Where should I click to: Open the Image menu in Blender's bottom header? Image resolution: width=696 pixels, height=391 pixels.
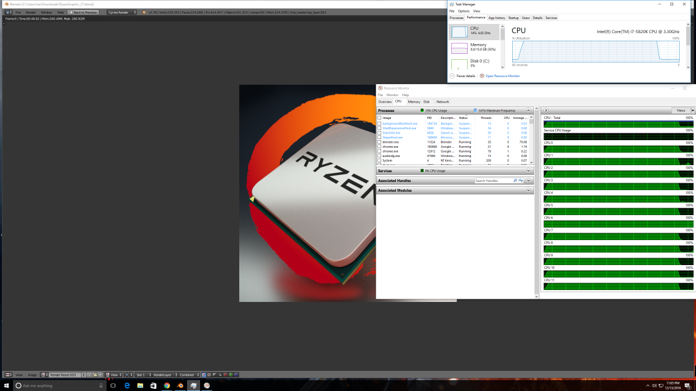tap(32, 375)
